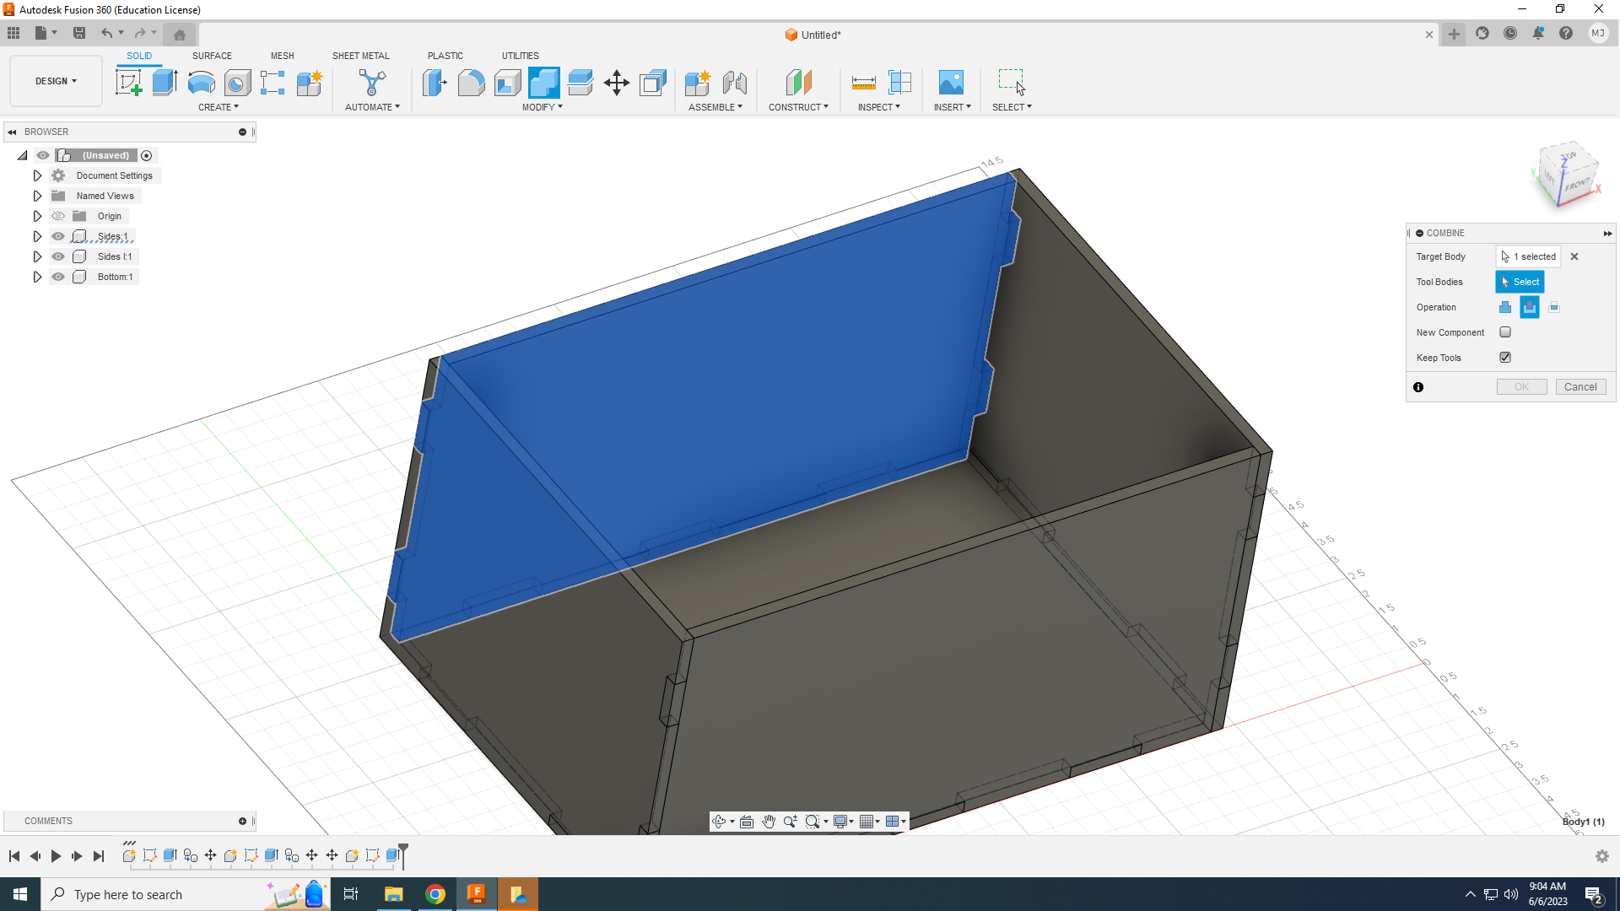Toggle the Keep Tools checkbox
Screen dimensions: 1620x911
point(1505,358)
